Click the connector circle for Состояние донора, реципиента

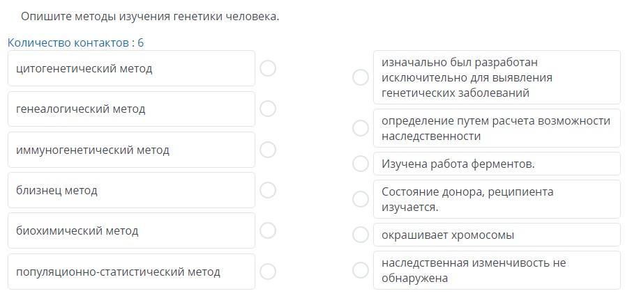361,199
